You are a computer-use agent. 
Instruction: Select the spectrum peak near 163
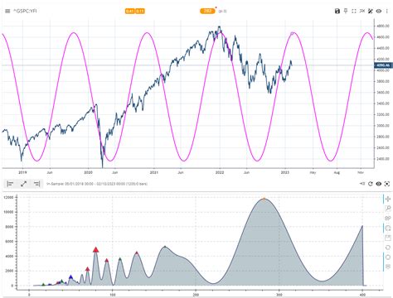[165, 247]
